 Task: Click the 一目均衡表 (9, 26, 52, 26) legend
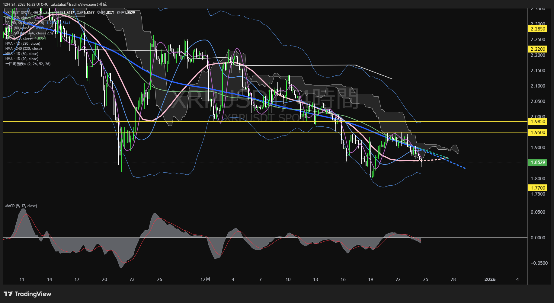(28, 64)
